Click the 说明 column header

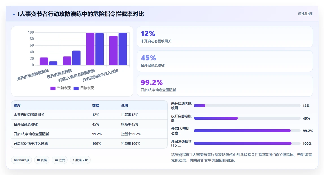124,106
